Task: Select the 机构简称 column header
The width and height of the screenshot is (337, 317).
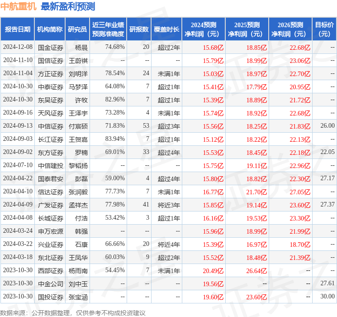Action: pyautogui.click(x=50, y=29)
